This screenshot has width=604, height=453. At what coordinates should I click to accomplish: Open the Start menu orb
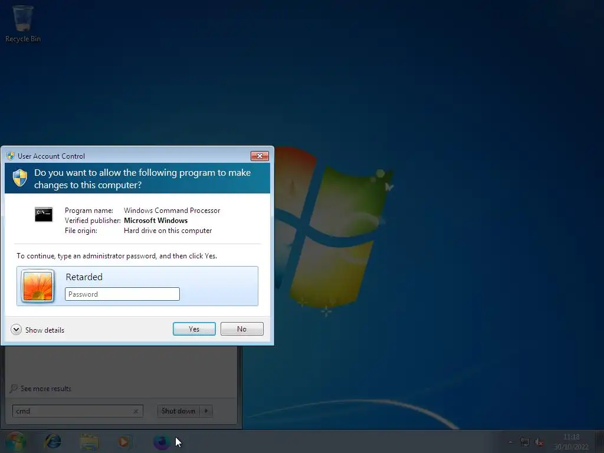click(16, 441)
